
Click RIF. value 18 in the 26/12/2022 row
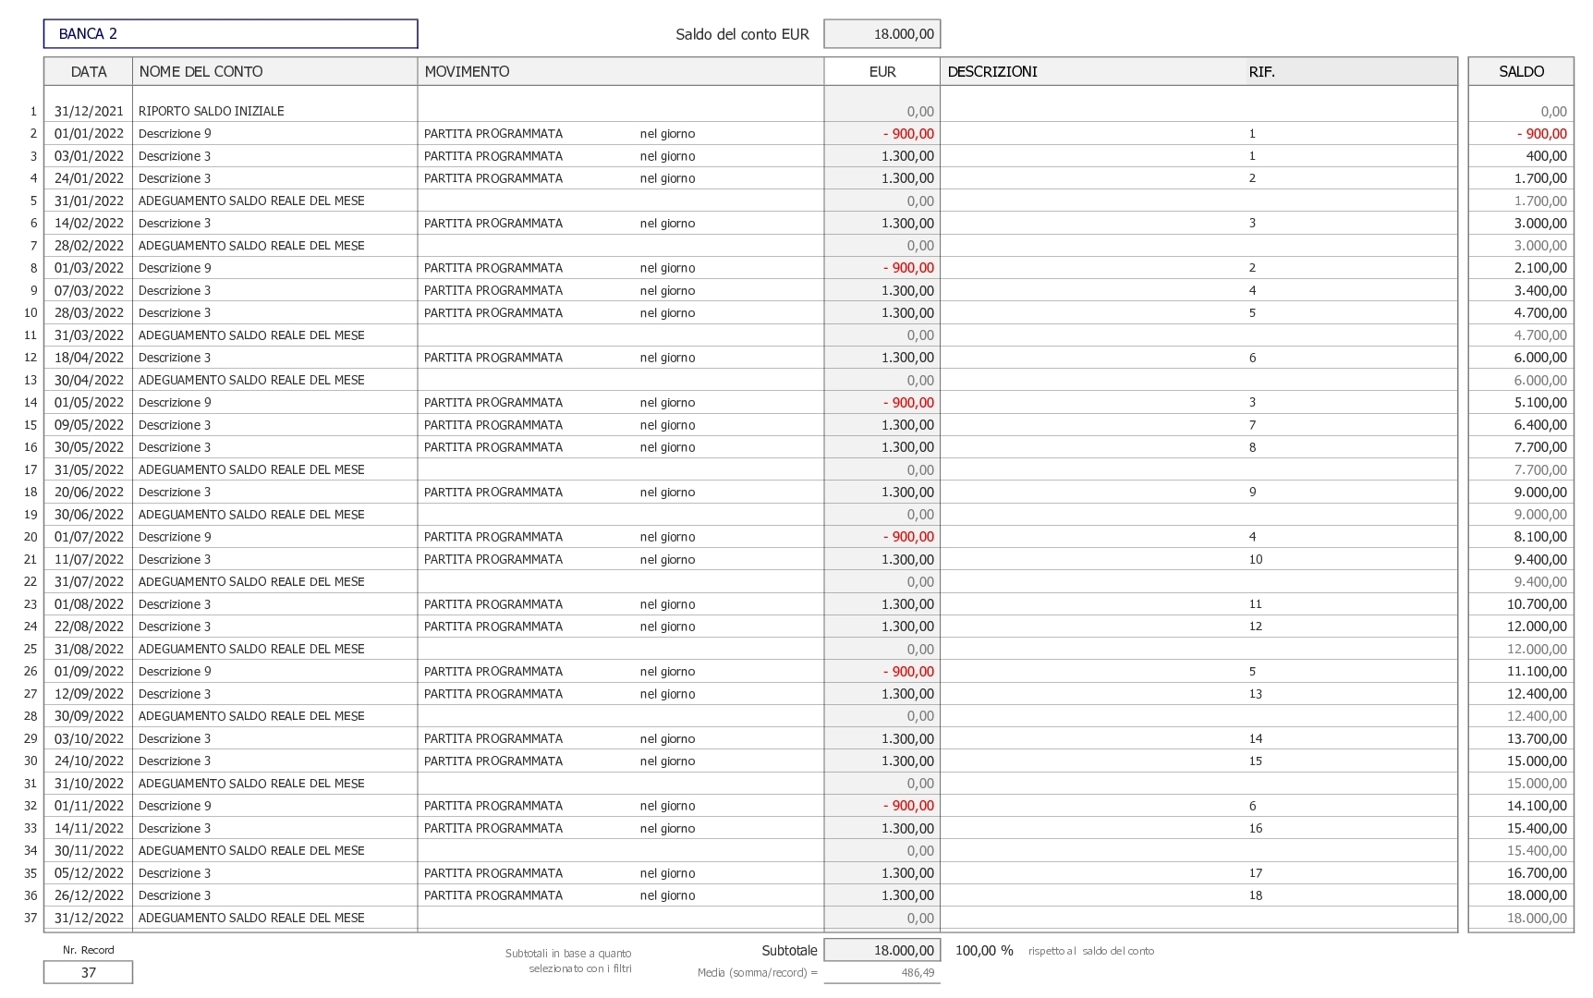(1256, 895)
